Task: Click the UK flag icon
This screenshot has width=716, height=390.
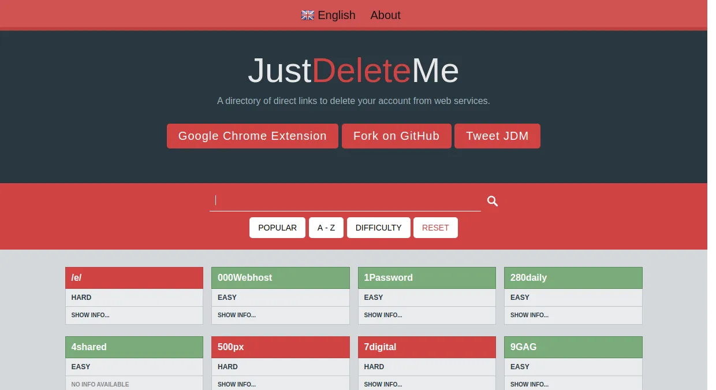Action: coord(308,15)
